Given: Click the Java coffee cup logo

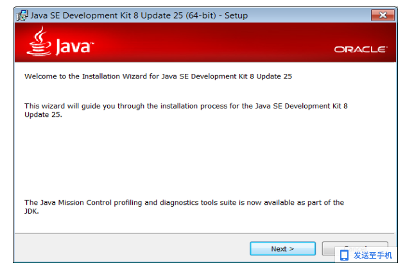Looking at the screenshot, I should tap(39, 41).
